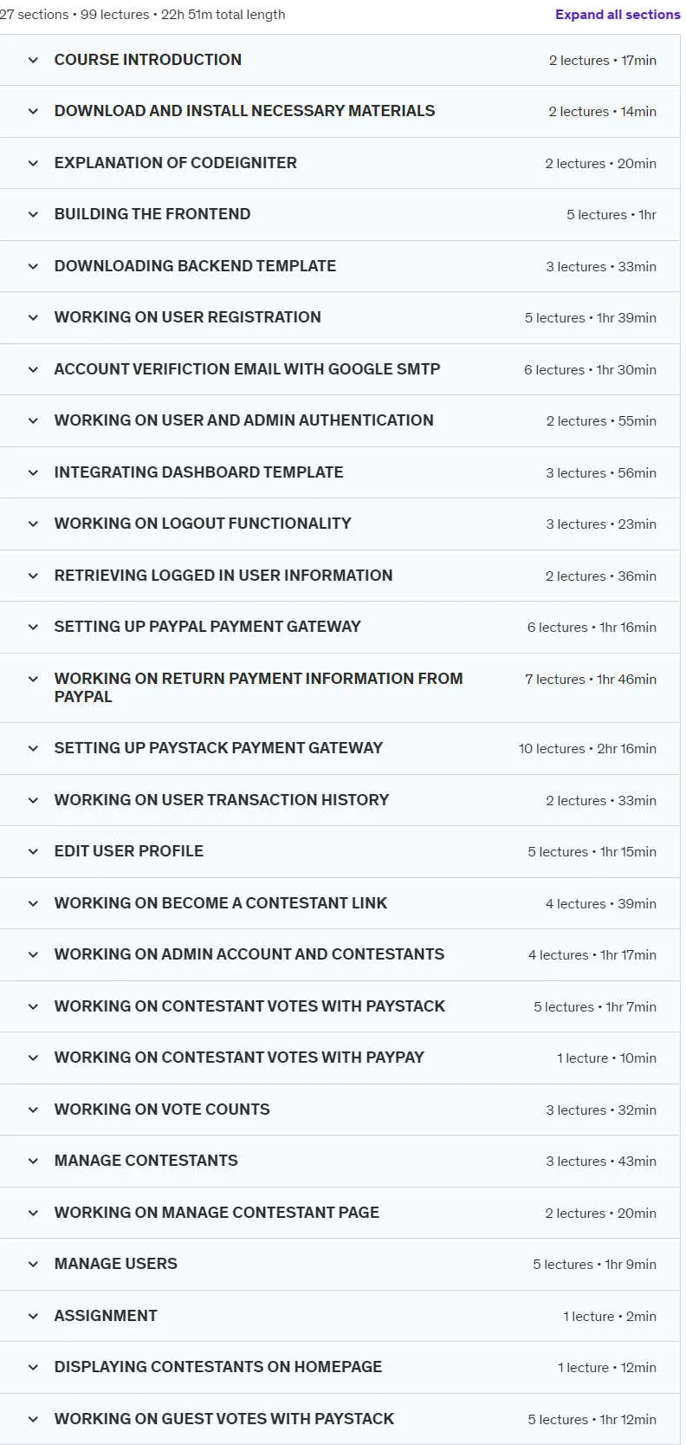Open the ASSIGNMENT section
Screen dimensions: 686x1445
(340, 1317)
